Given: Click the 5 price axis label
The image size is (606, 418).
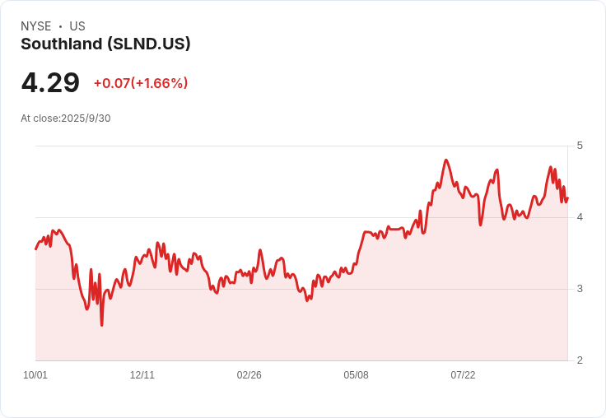Looking at the screenshot, I should click(x=580, y=146).
